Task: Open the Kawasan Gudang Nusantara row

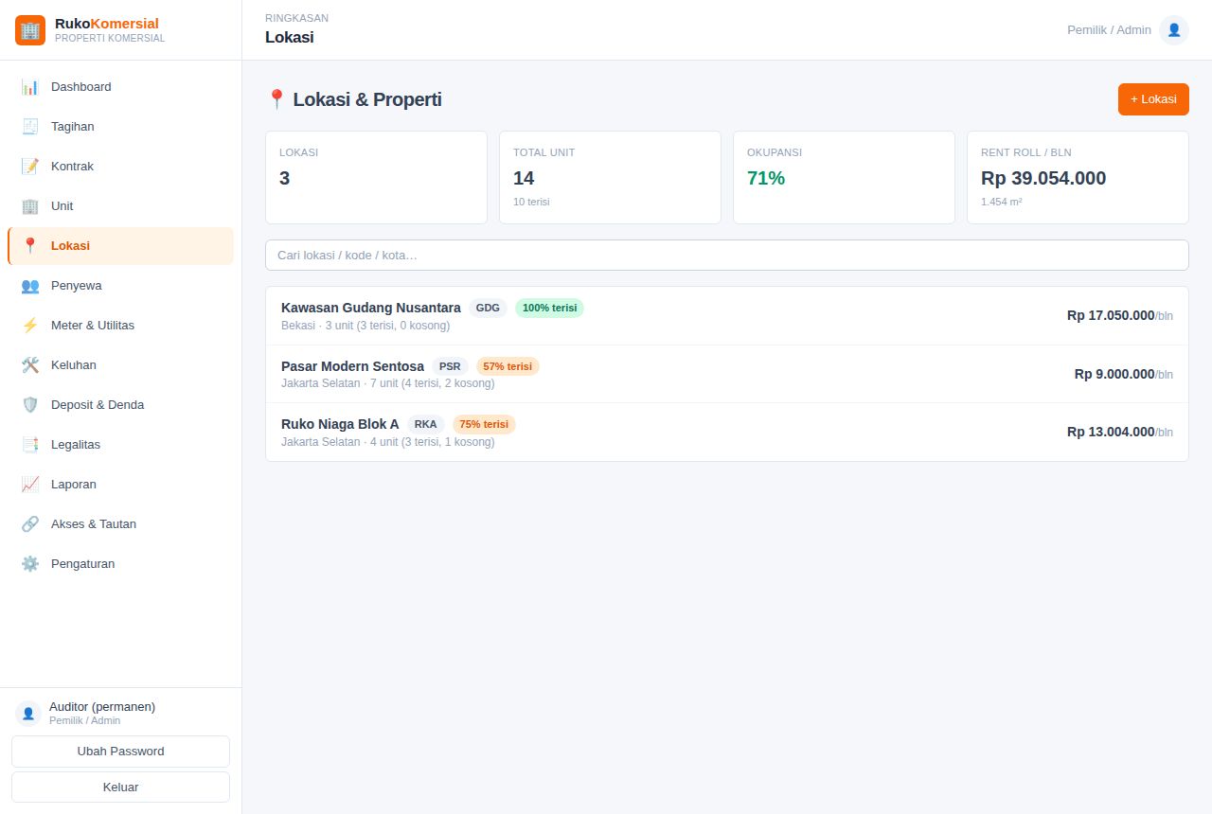Action: tap(727, 316)
